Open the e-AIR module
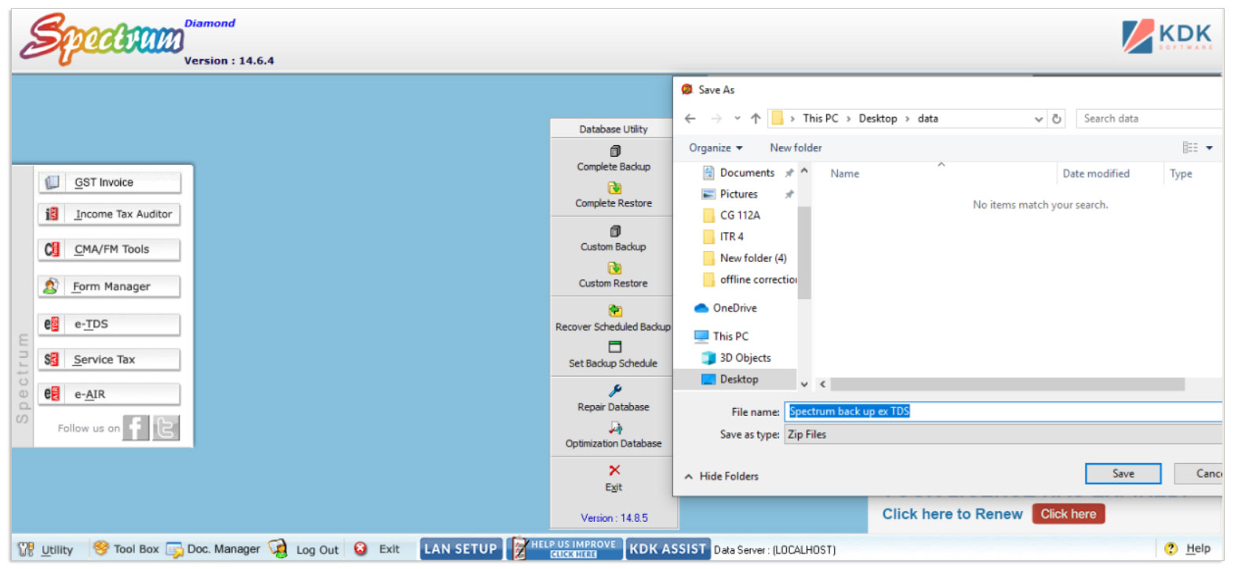Image resolution: width=1238 pixels, height=569 pixels. click(109, 394)
